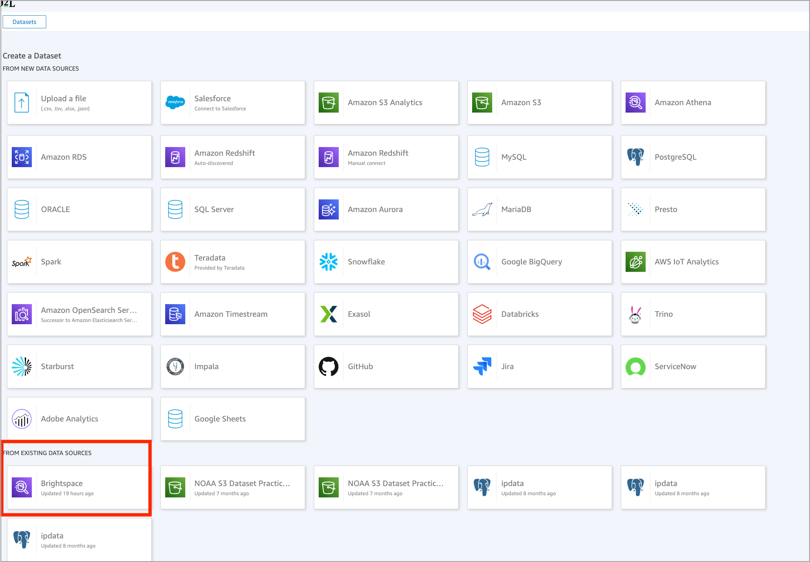This screenshot has width=810, height=562.
Task: Click the Databricks connector icon
Action: [x=482, y=314]
